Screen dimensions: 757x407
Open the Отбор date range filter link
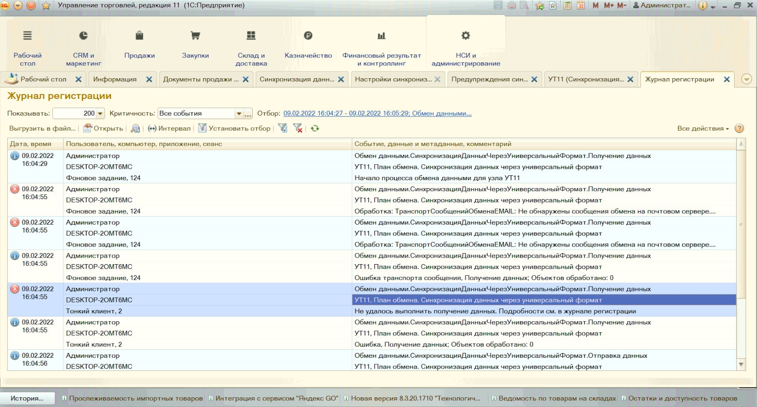377,113
